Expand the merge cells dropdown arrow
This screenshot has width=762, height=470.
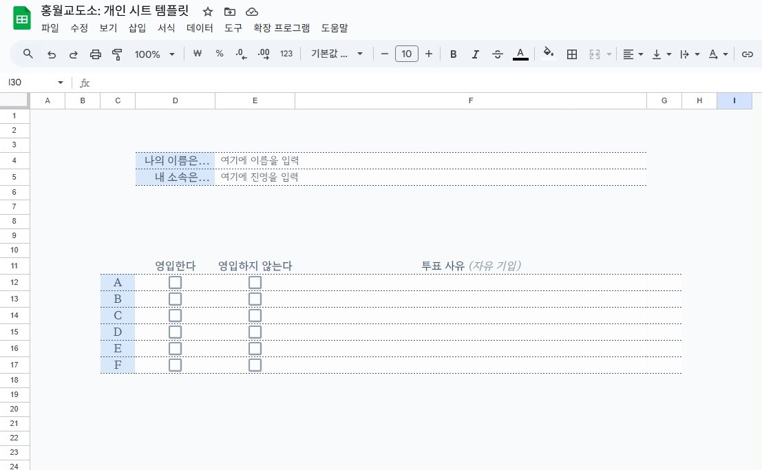(609, 54)
